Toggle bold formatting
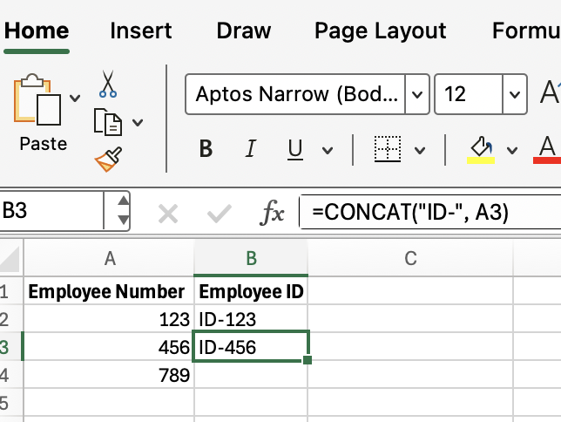This screenshot has width=561, height=422. point(206,149)
